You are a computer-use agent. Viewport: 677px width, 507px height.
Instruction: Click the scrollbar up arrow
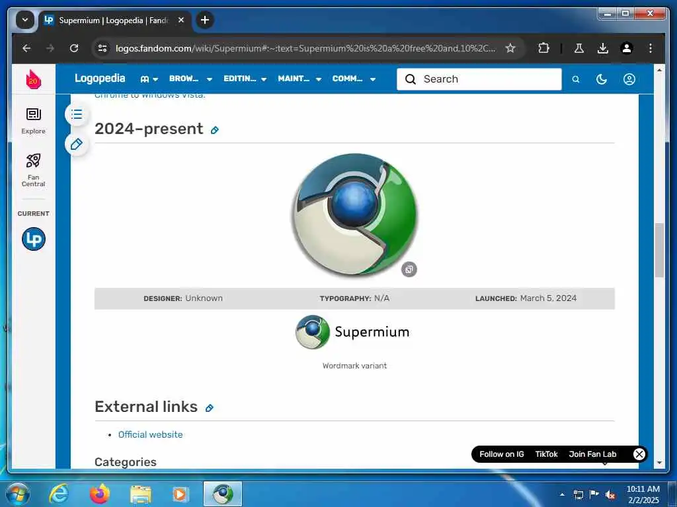(x=659, y=70)
